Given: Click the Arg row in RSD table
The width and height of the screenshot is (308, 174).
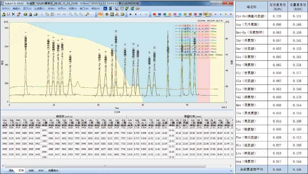Looking at the screenshot, I should click(x=272, y=161).
